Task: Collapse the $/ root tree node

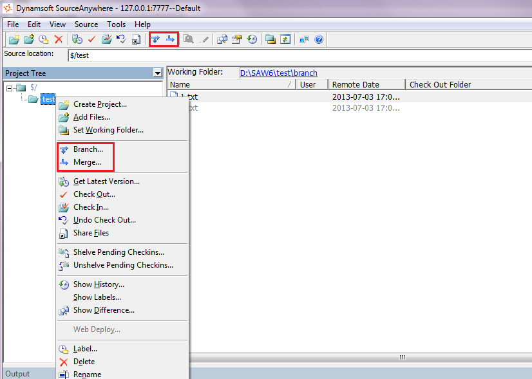Action: [10, 88]
